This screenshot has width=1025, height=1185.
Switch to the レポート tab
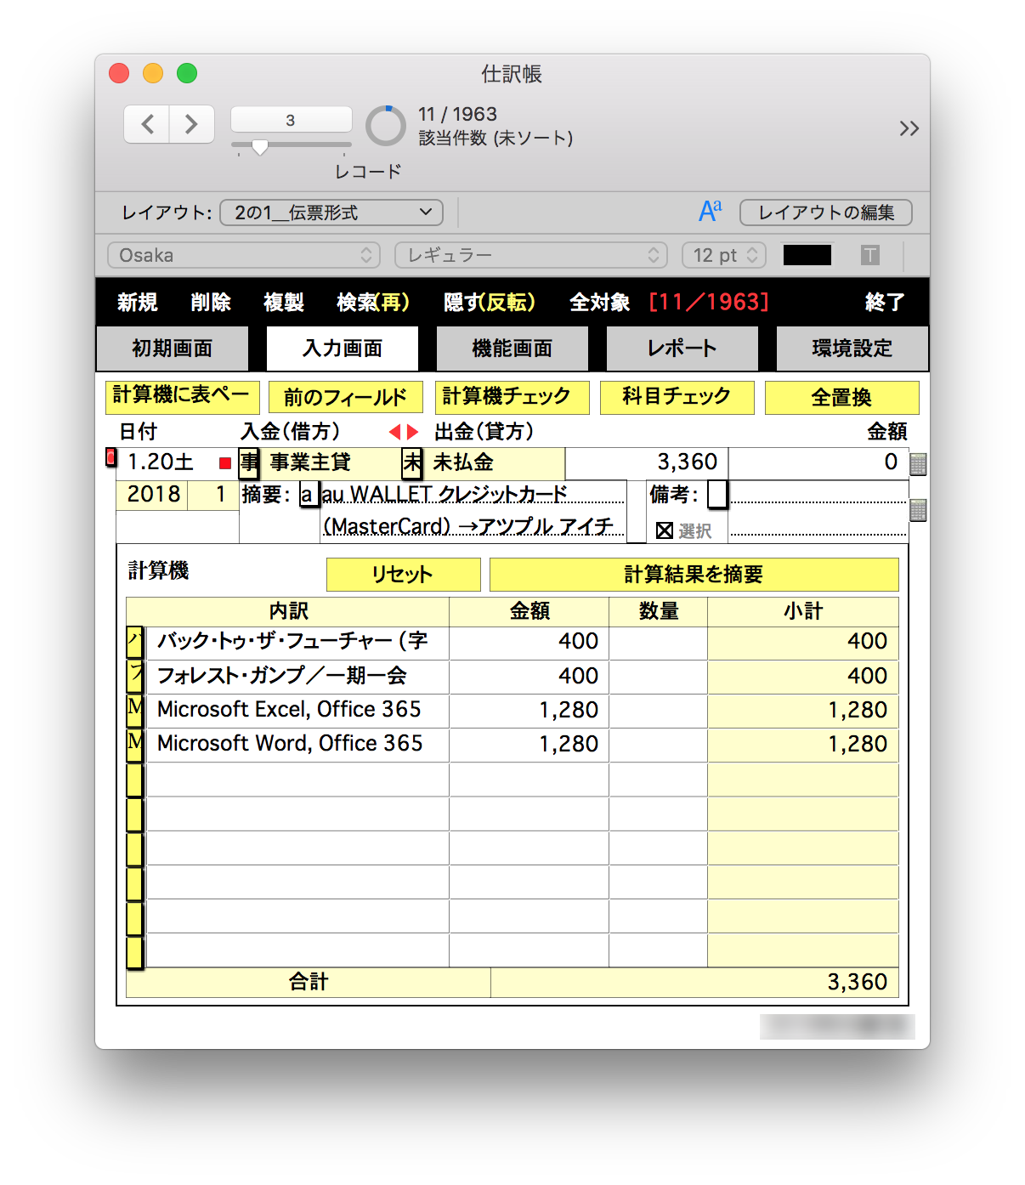tap(682, 349)
